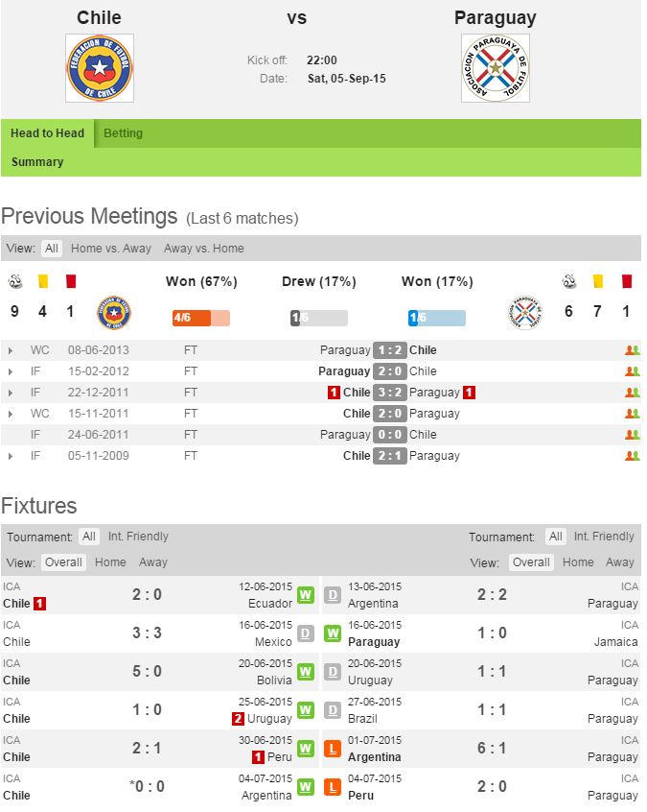Screen dimensions: 647x812
Task: Switch view to Home vs. Away
Action: [x=111, y=249]
